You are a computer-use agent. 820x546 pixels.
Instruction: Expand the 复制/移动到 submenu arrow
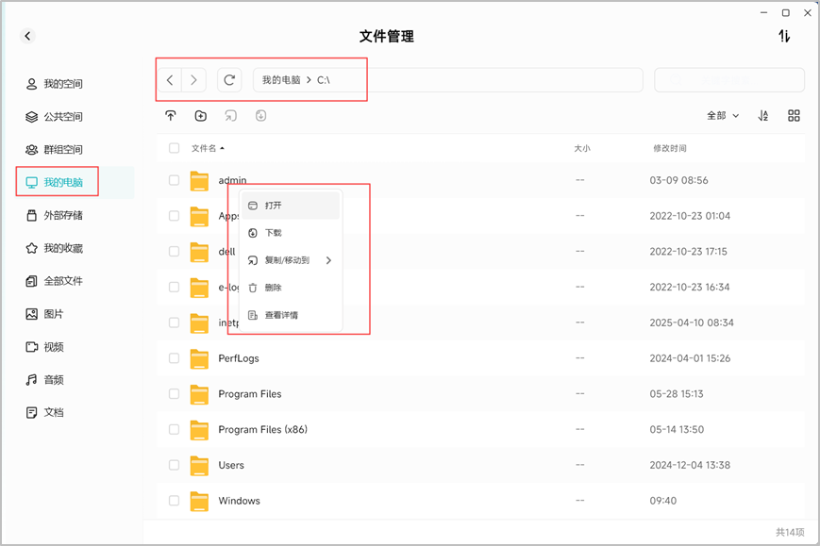(x=328, y=260)
